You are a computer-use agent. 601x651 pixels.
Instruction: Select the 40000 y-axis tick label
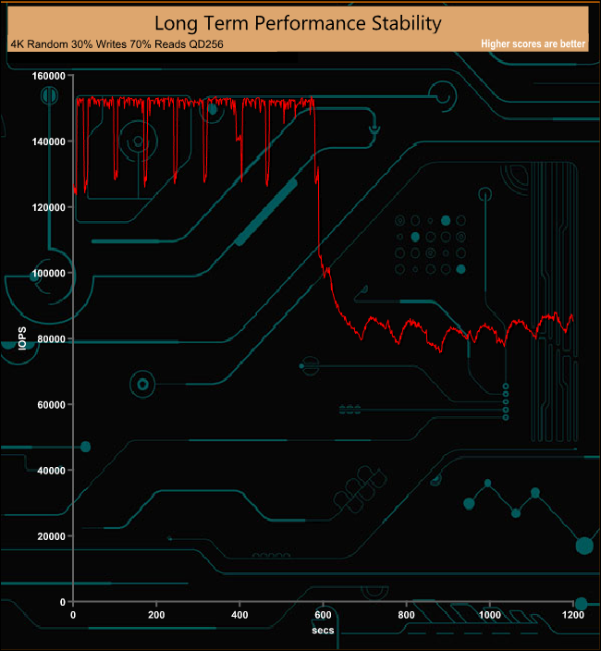click(x=49, y=470)
